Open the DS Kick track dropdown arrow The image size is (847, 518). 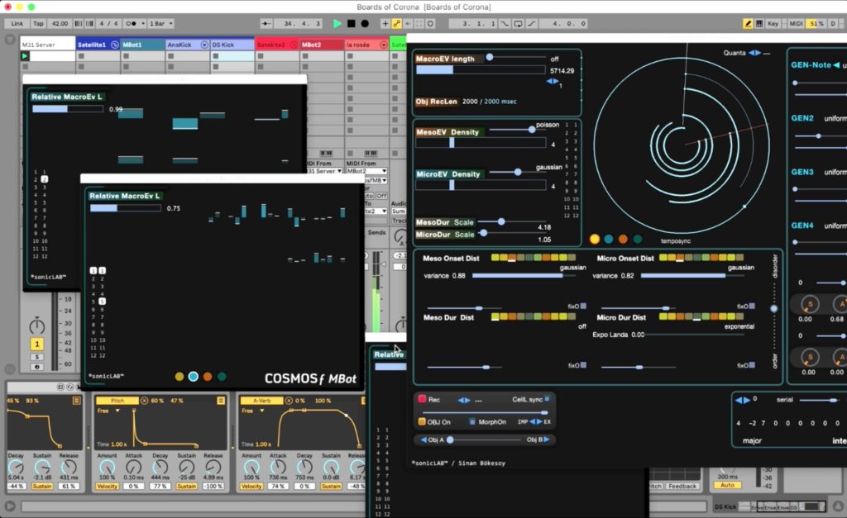pos(249,45)
